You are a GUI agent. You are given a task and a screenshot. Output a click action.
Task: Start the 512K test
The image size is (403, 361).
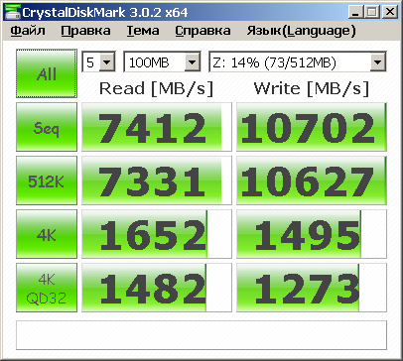[x=47, y=180]
